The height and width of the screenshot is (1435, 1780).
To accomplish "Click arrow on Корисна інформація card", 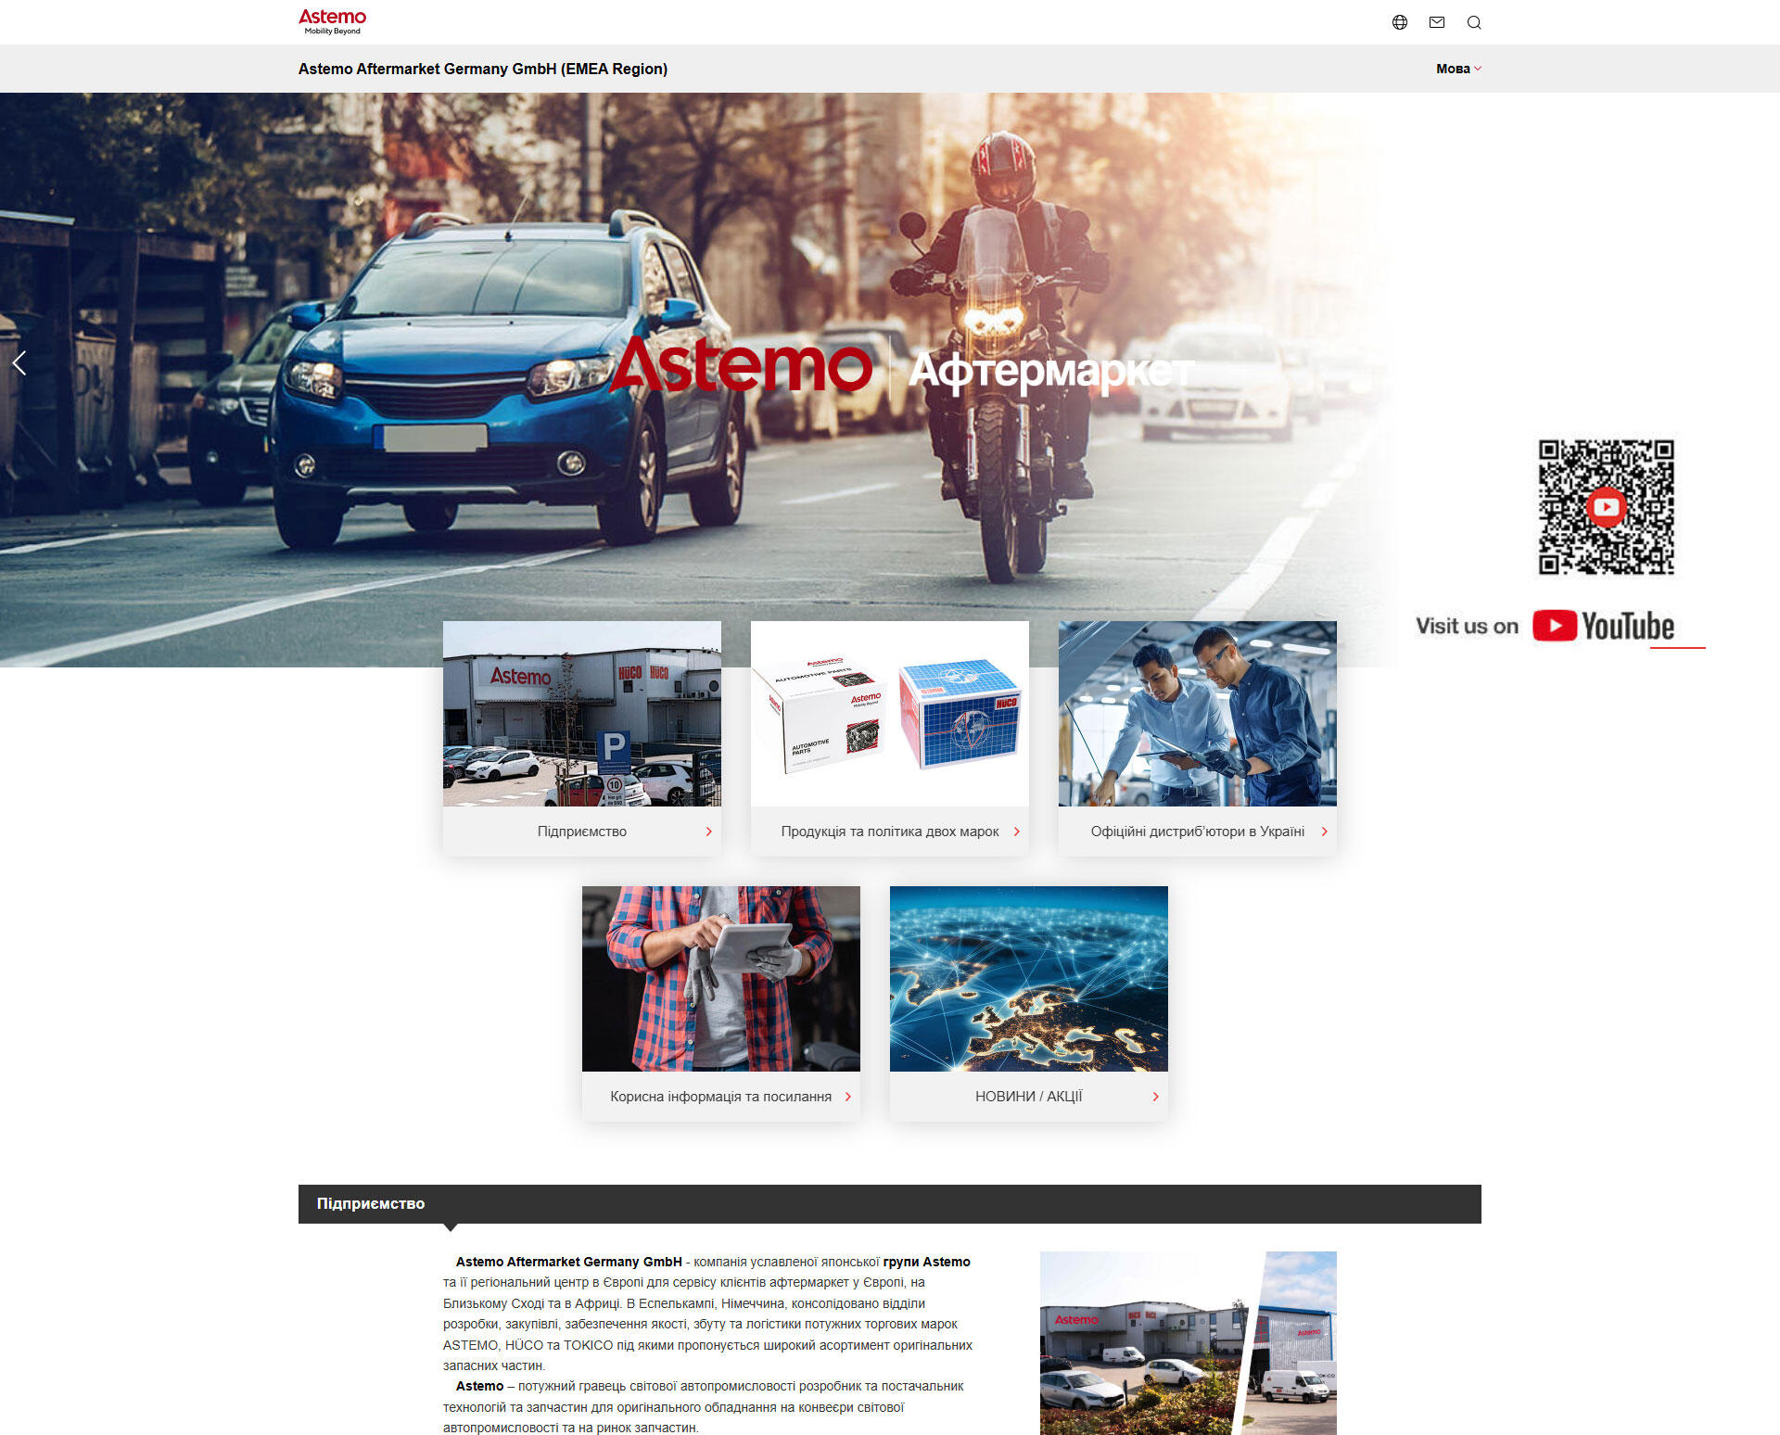I will pyautogui.click(x=847, y=1097).
